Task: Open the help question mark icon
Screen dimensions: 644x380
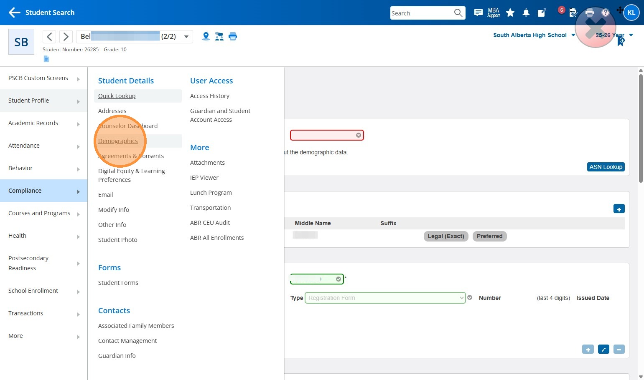Action: click(x=605, y=13)
